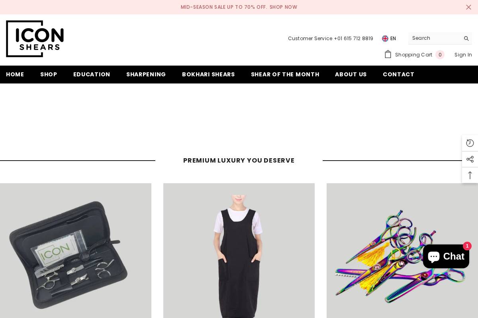
Task: Open the SHARPENING dropdown menu
Action: click(x=146, y=74)
